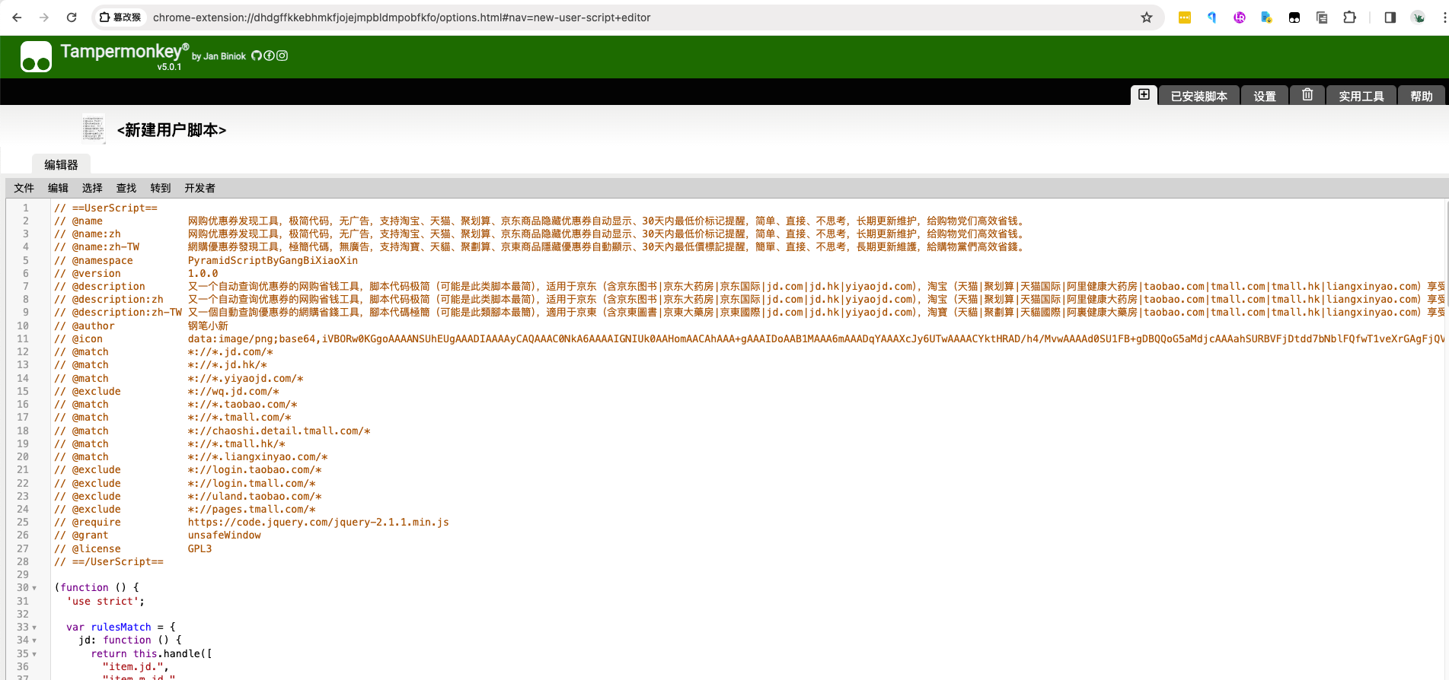1449x680 pixels.
Task: Click 'PyramidScriptByGangBiXiaoXin' namespace value
Action: [x=273, y=260]
